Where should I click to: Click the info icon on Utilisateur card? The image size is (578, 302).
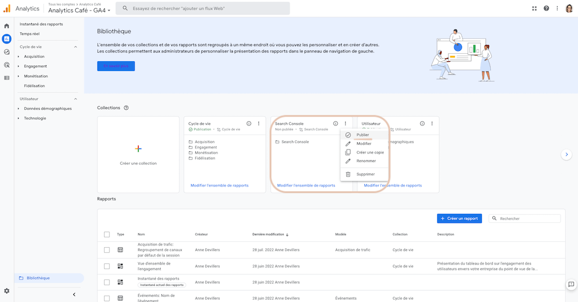(x=422, y=124)
